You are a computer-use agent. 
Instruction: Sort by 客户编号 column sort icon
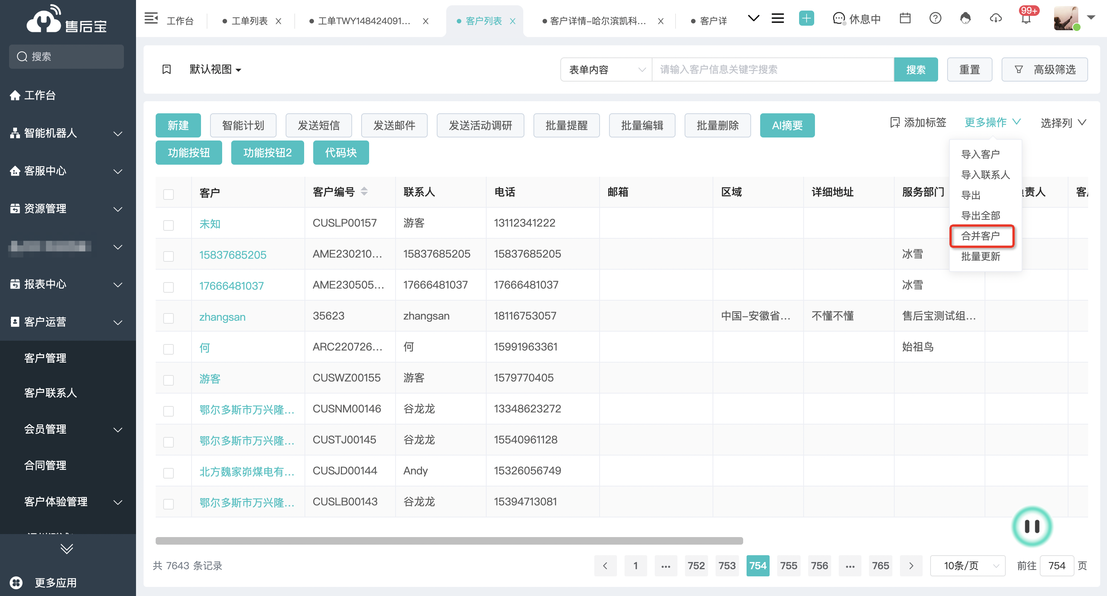click(x=364, y=191)
